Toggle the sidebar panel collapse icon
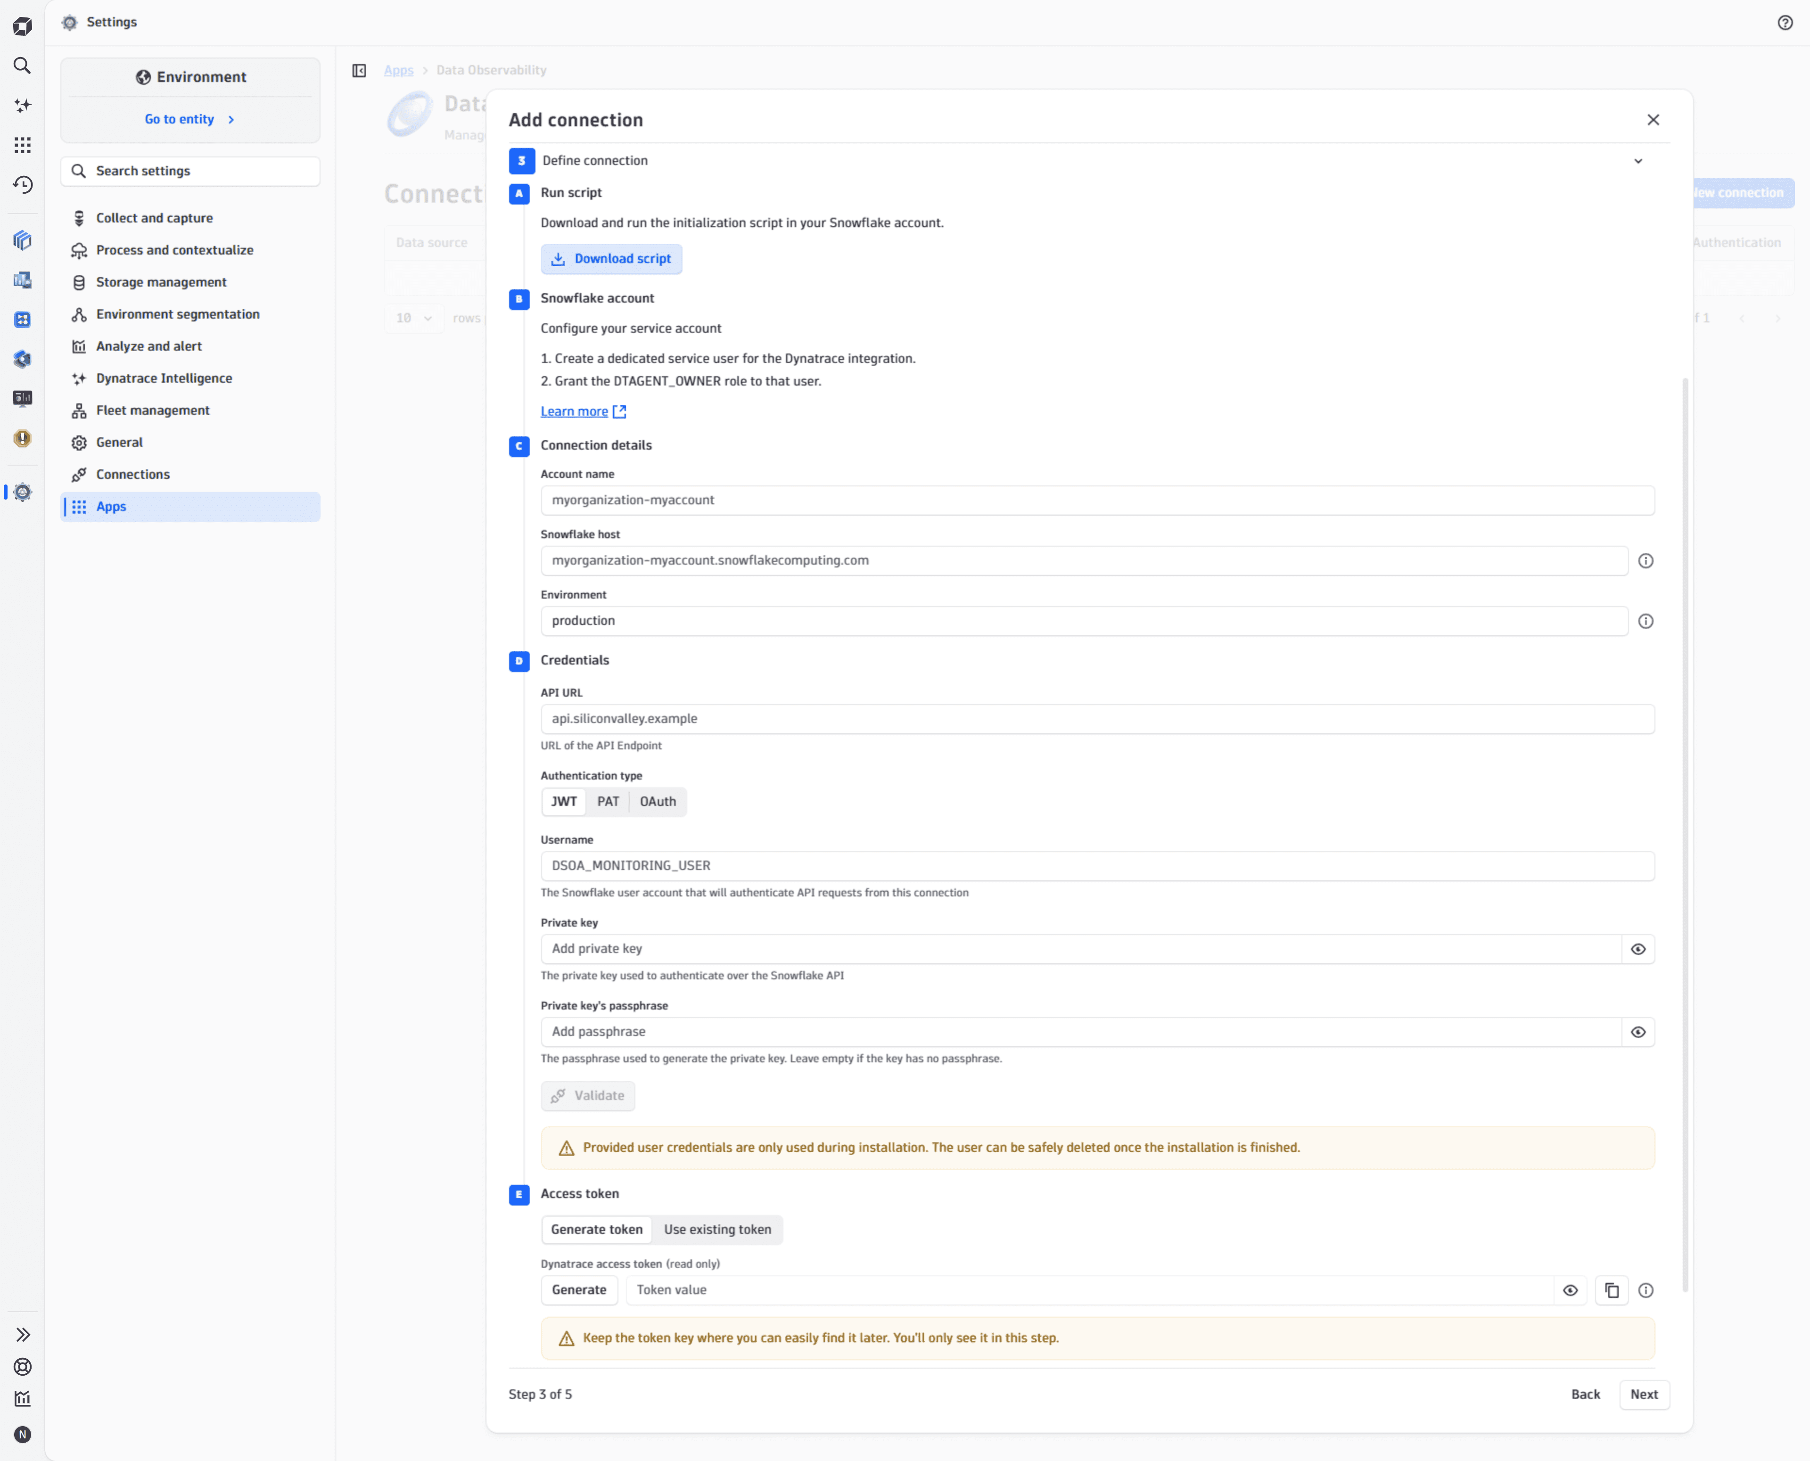 pos(359,71)
